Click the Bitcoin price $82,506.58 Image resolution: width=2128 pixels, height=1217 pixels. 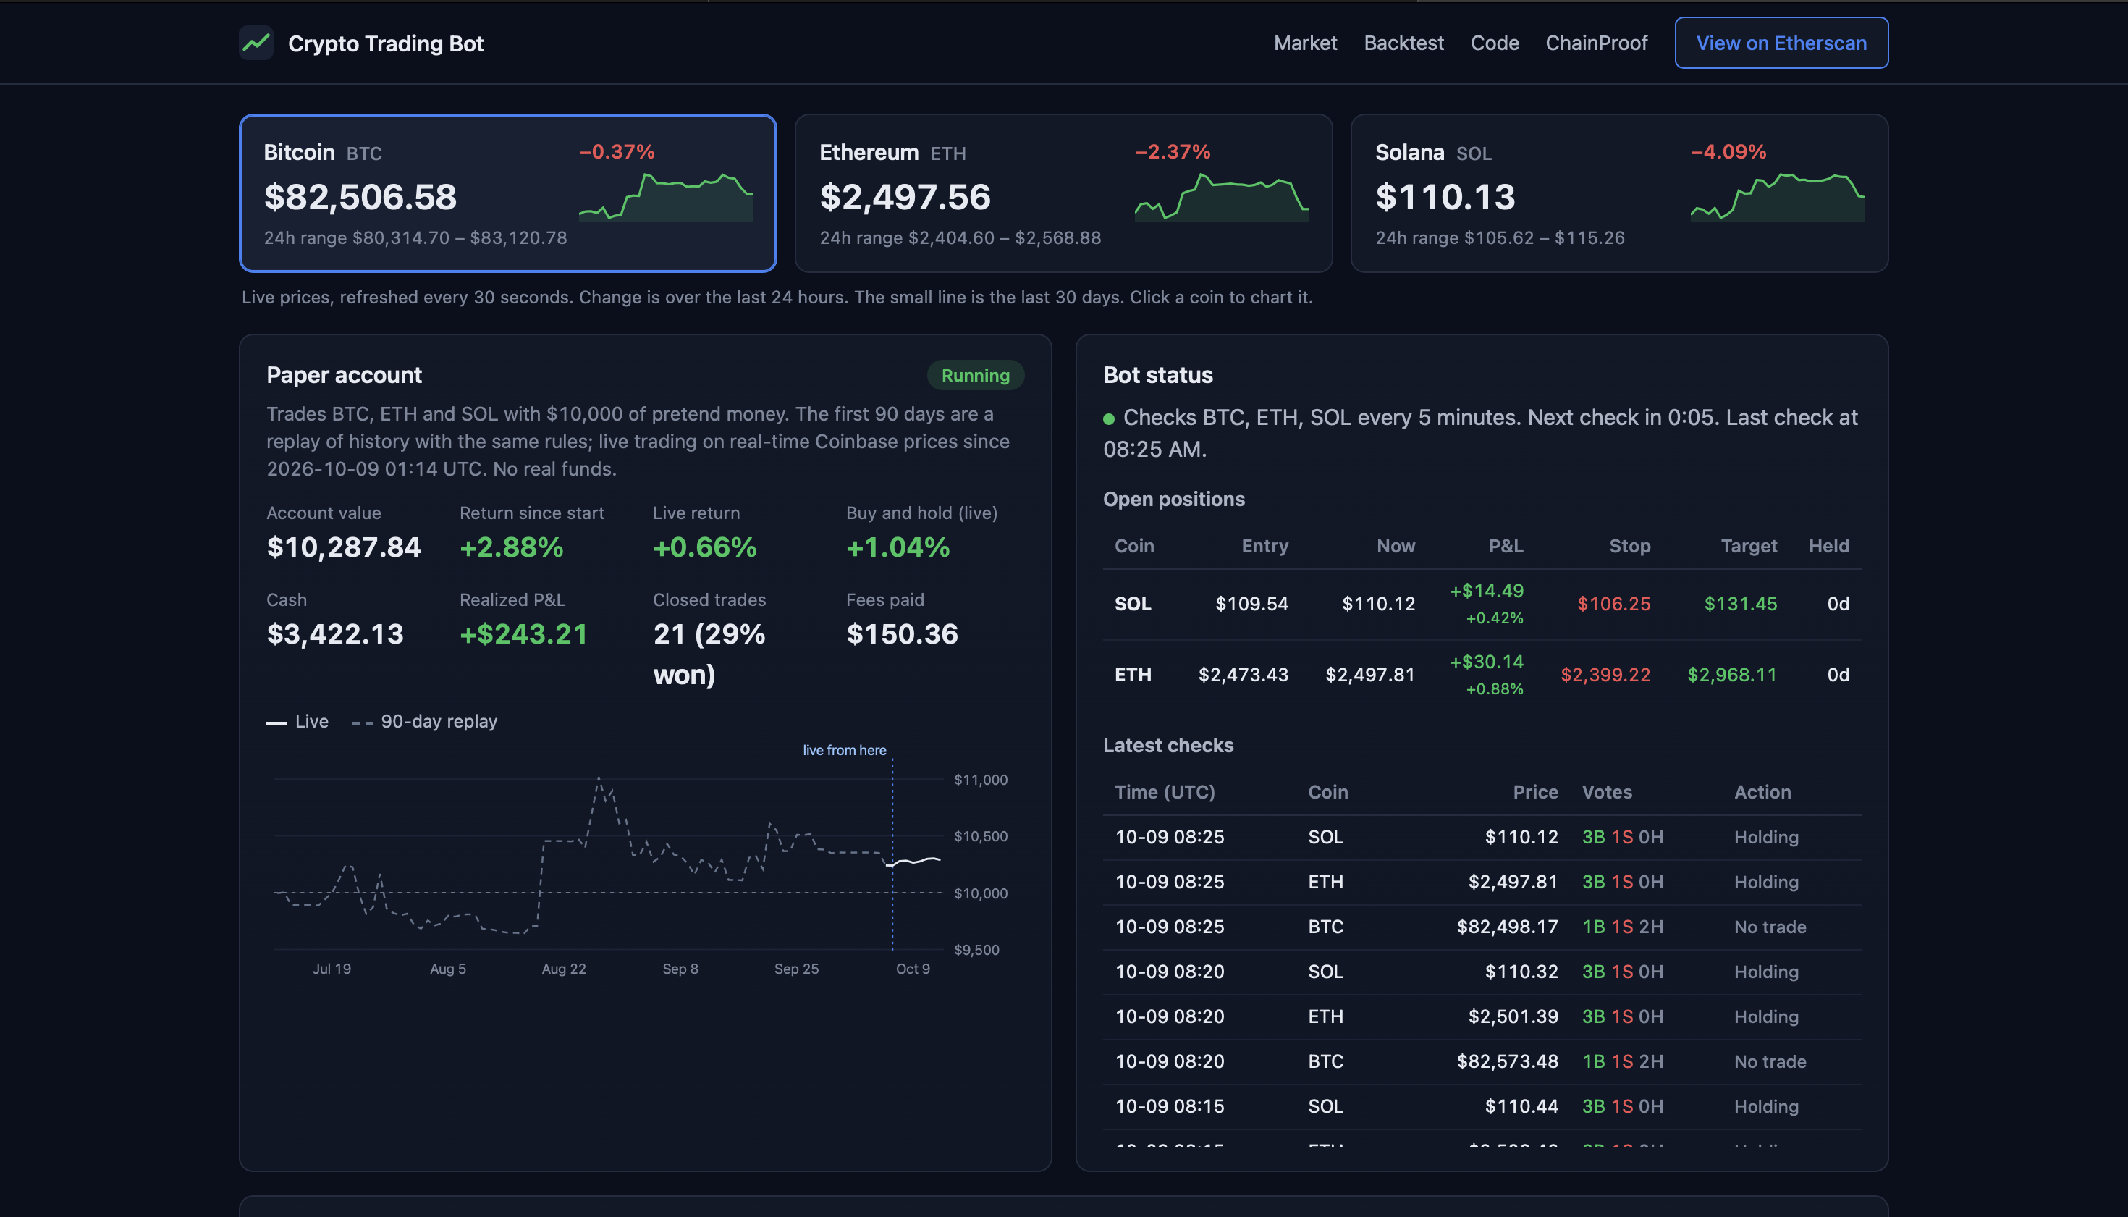pos(360,197)
